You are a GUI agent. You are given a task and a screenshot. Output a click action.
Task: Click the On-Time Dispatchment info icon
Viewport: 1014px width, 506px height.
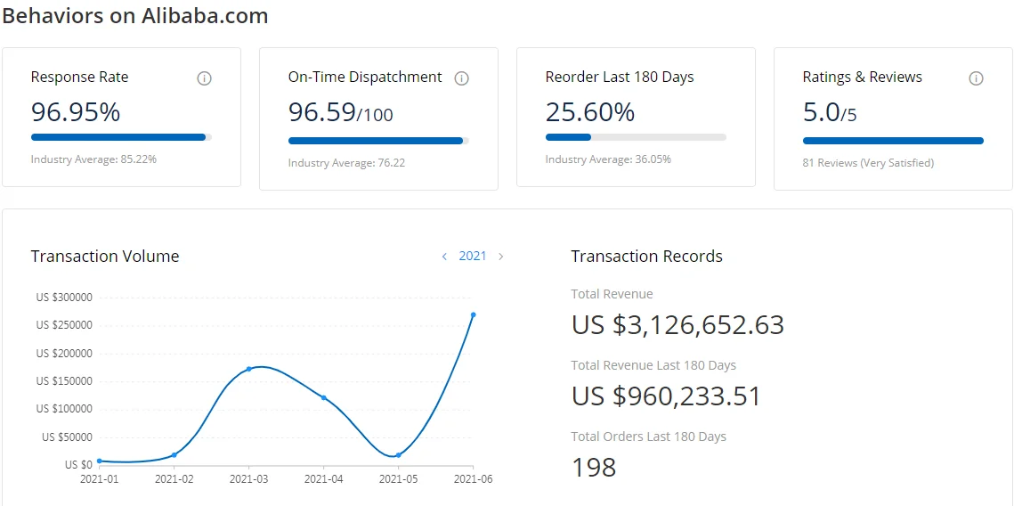click(461, 78)
